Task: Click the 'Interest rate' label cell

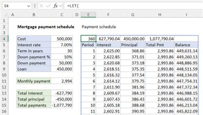Action: [x=34, y=45]
